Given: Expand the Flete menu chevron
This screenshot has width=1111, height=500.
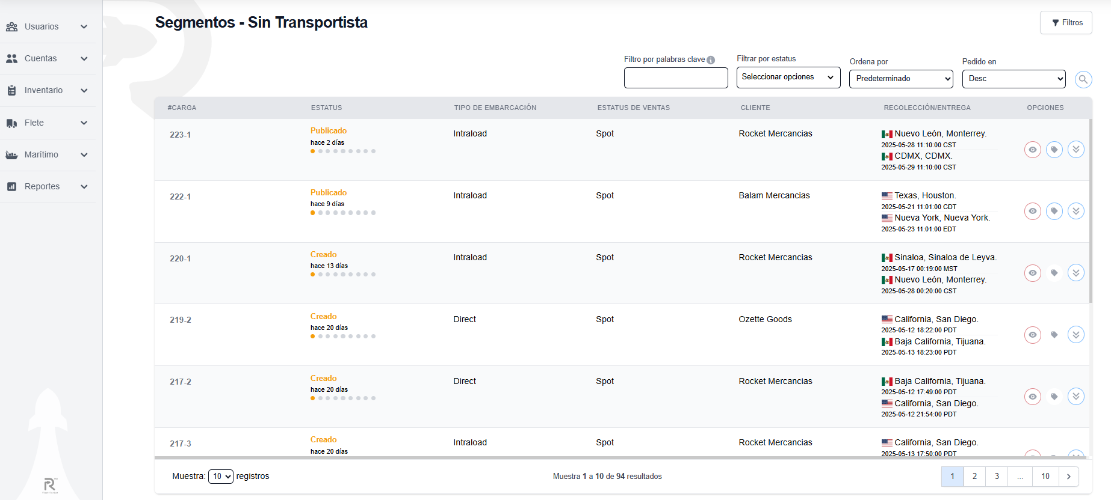Looking at the screenshot, I should point(84,123).
